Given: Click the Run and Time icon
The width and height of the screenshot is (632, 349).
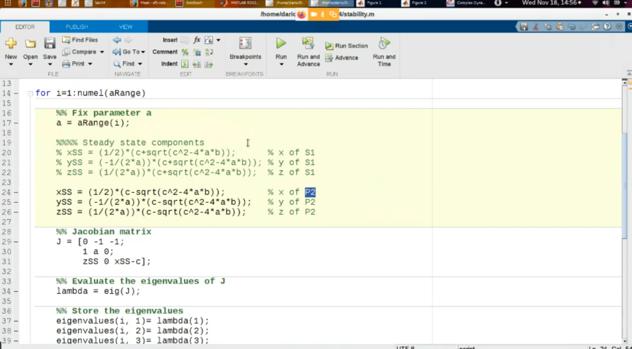Looking at the screenshot, I should point(384,43).
